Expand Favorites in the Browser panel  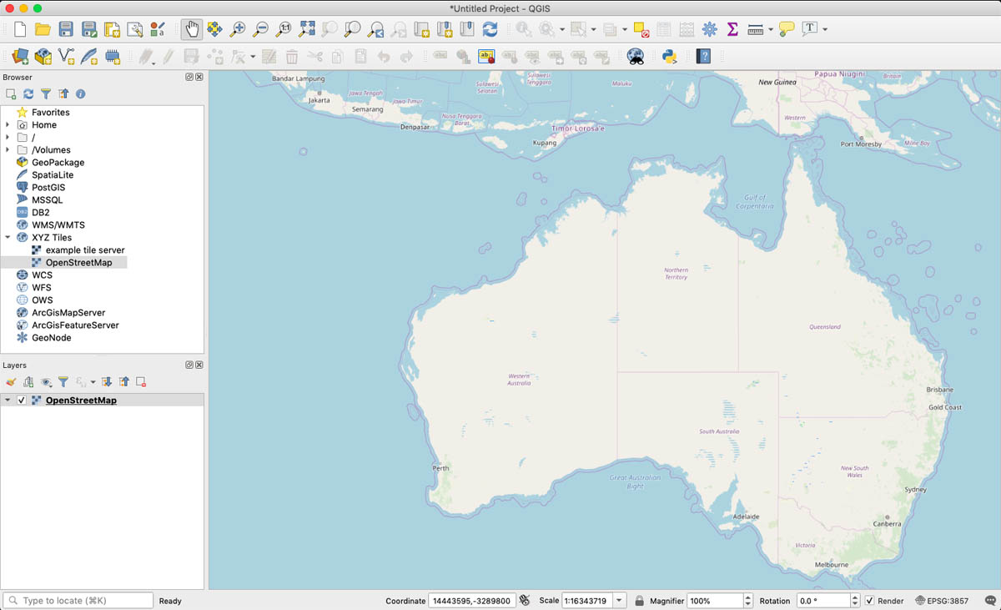[7, 112]
